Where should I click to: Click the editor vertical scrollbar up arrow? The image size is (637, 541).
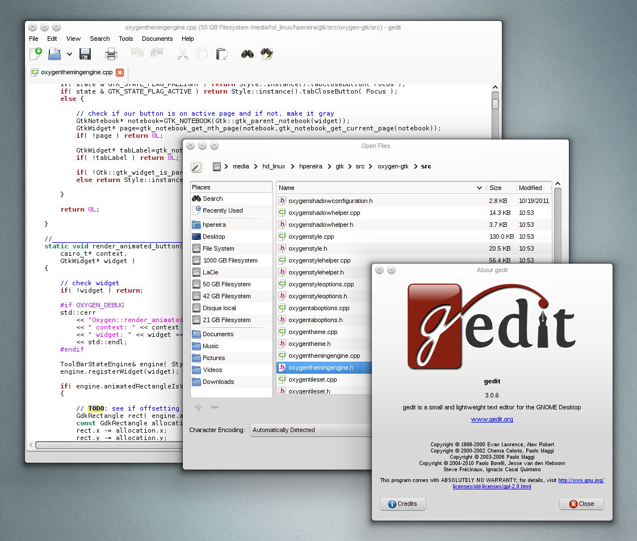click(x=495, y=87)
